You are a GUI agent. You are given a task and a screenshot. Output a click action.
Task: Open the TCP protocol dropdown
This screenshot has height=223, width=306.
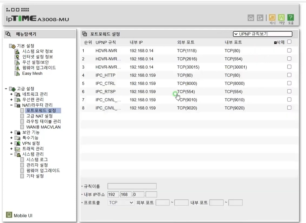(121, 203)
